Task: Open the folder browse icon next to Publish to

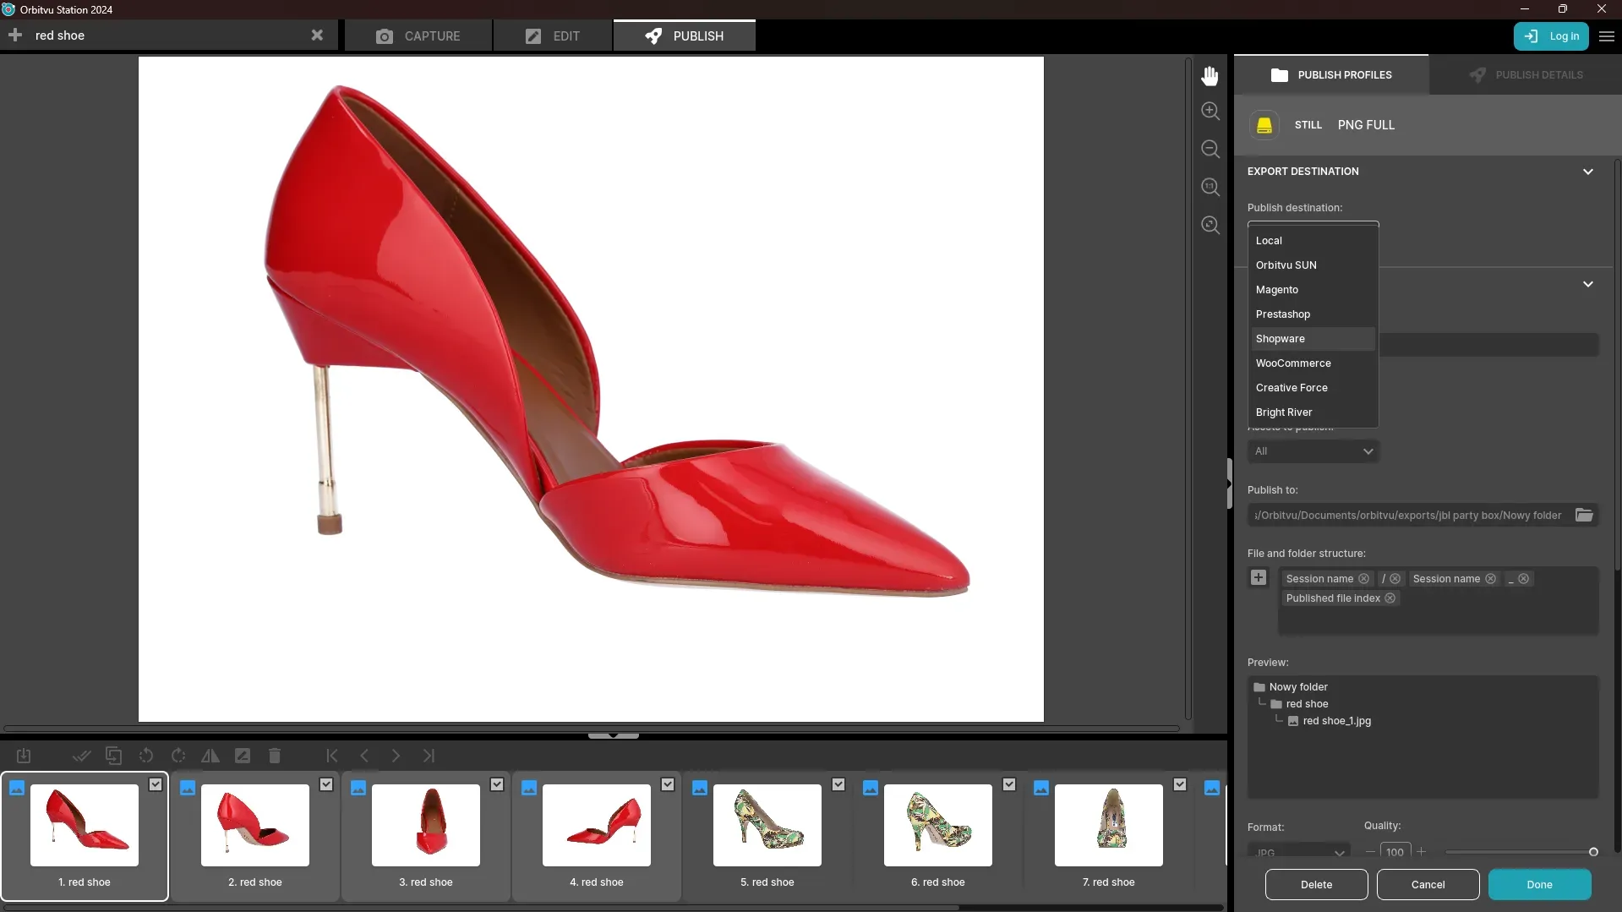Action: click(1585, 515)
